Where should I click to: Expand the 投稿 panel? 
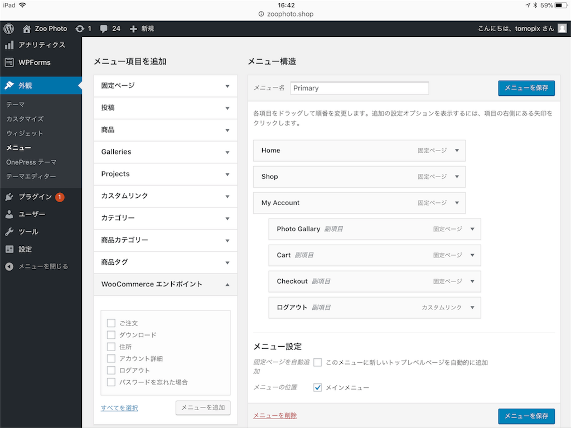tap(165, 108)
